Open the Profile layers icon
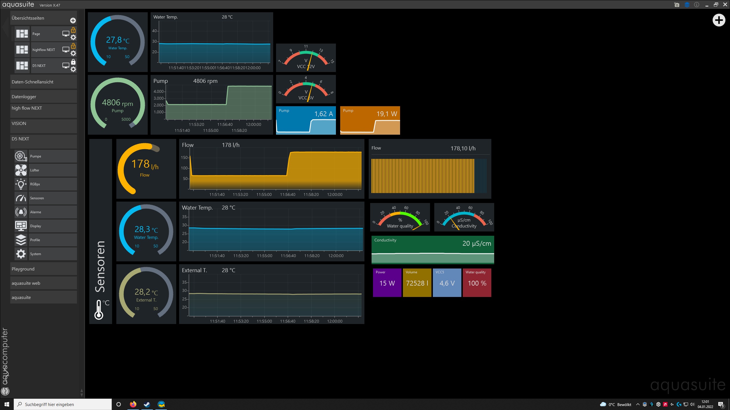This screenshot has height=410, width=730. (21, 240)
